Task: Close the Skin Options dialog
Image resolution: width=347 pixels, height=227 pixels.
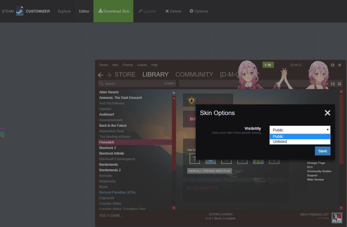Action: coord(327,113)
